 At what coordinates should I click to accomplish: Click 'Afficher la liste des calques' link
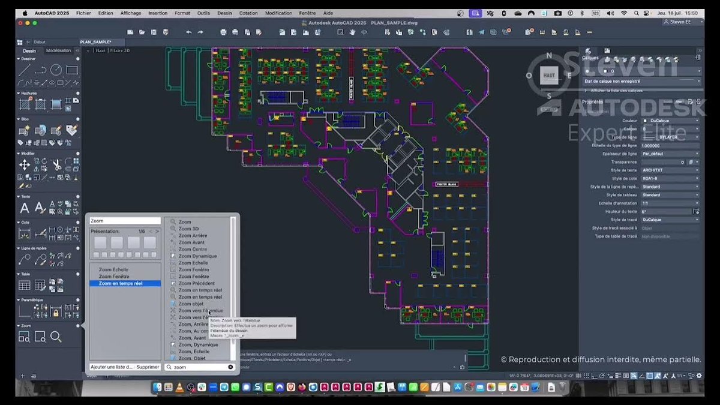pos(618,89)
